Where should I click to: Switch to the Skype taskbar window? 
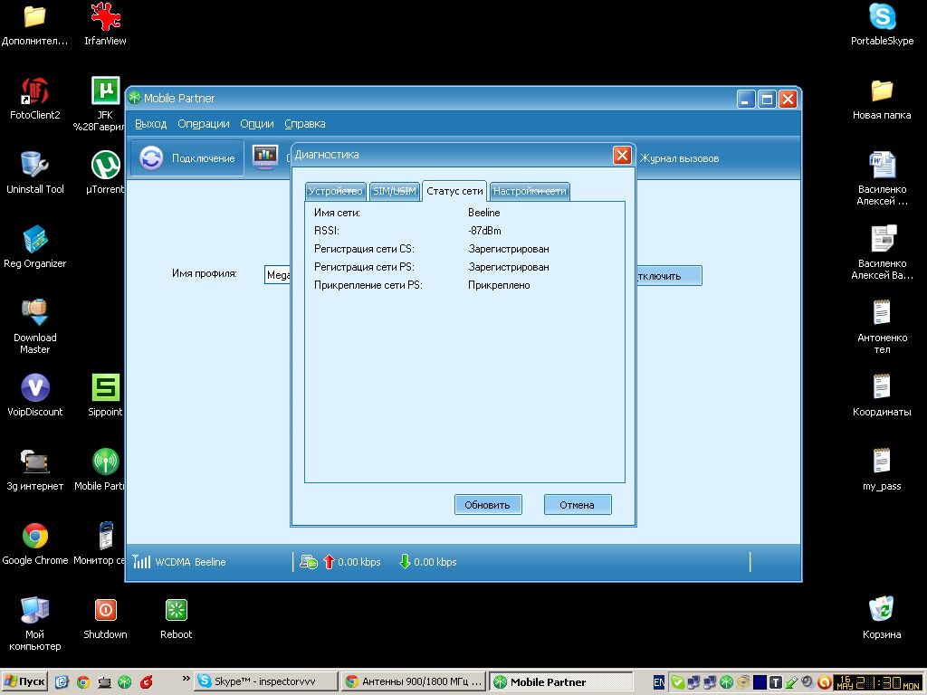pyautogui.click(x=265, y=681)
